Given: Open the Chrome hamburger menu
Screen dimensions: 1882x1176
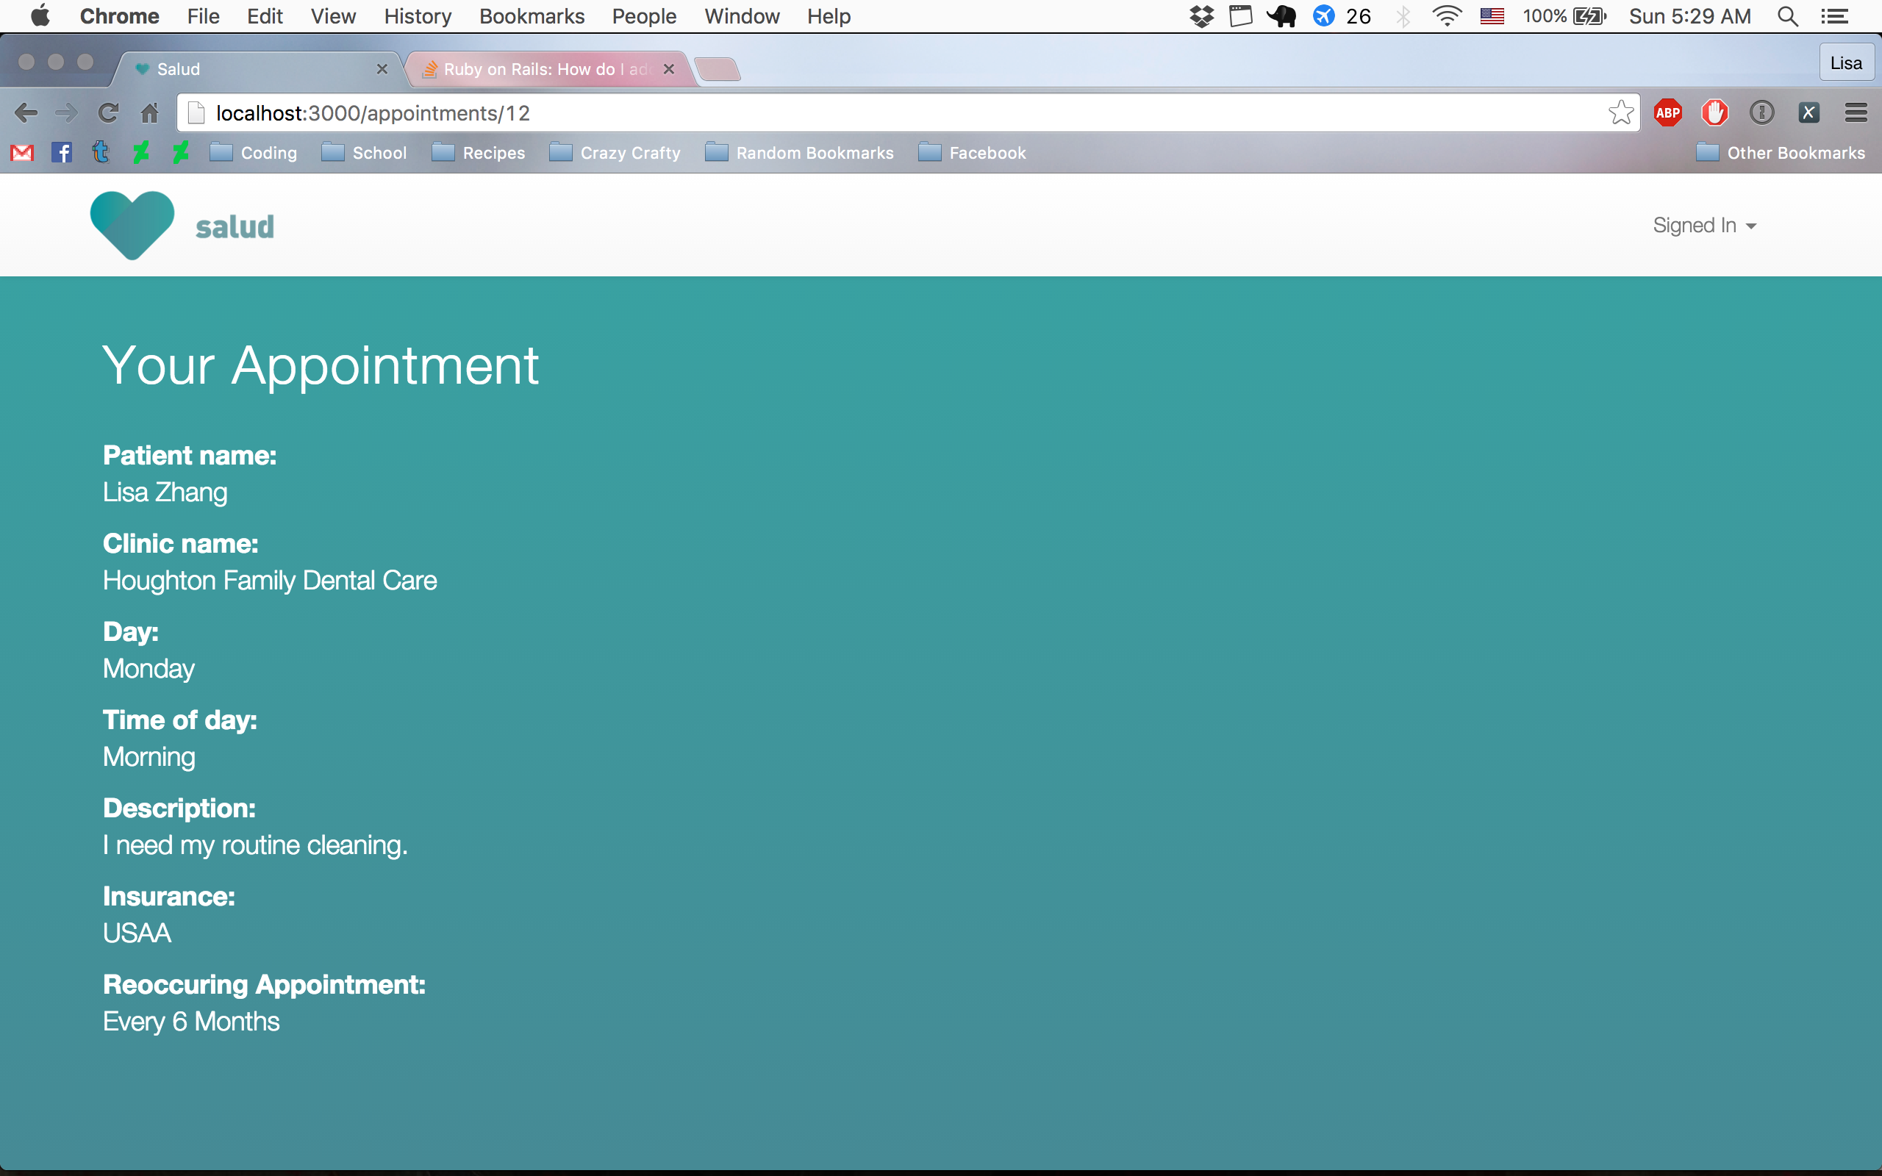Looking at the screenshot, I should coord(1856,112).
